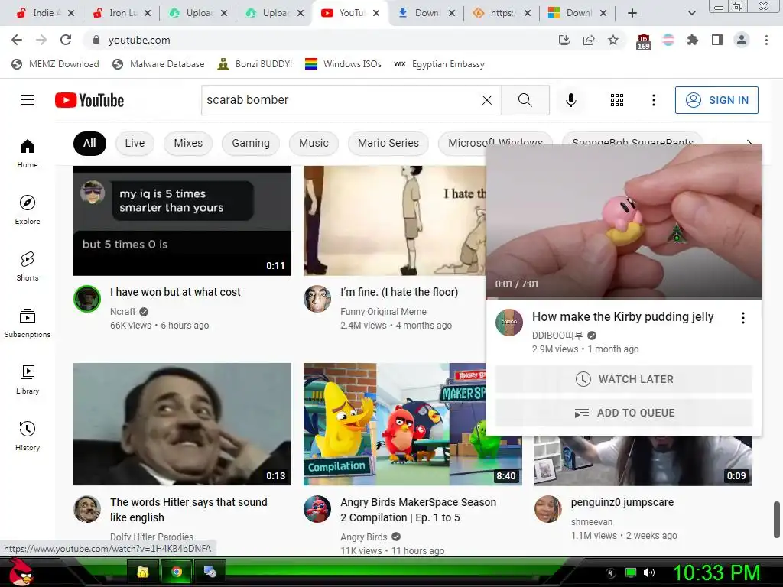Open the penguinz0 jumpscare thumbnail
783x587 pixels.
[643, 460]
